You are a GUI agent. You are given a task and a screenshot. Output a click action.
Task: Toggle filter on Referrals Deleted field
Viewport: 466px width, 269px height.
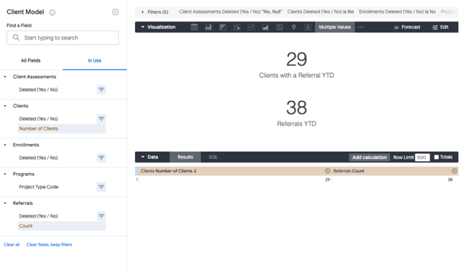pyautogui.click(x=102, y=216)
